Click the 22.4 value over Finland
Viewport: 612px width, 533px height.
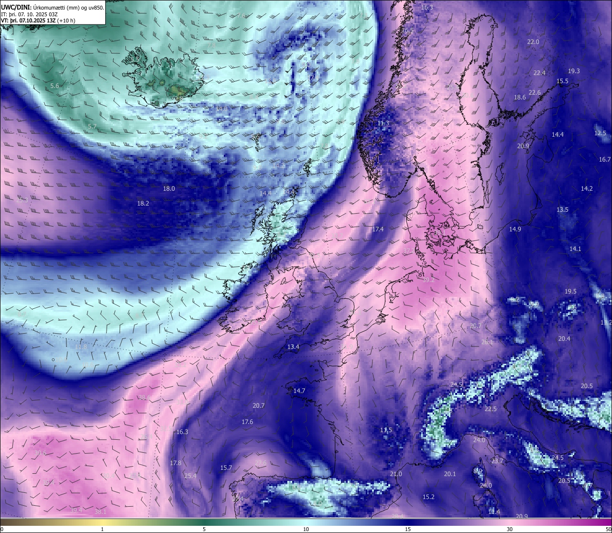(x=539, y=73)
